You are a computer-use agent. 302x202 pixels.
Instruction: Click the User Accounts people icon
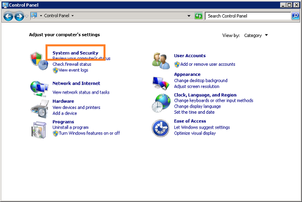[161, 61]
